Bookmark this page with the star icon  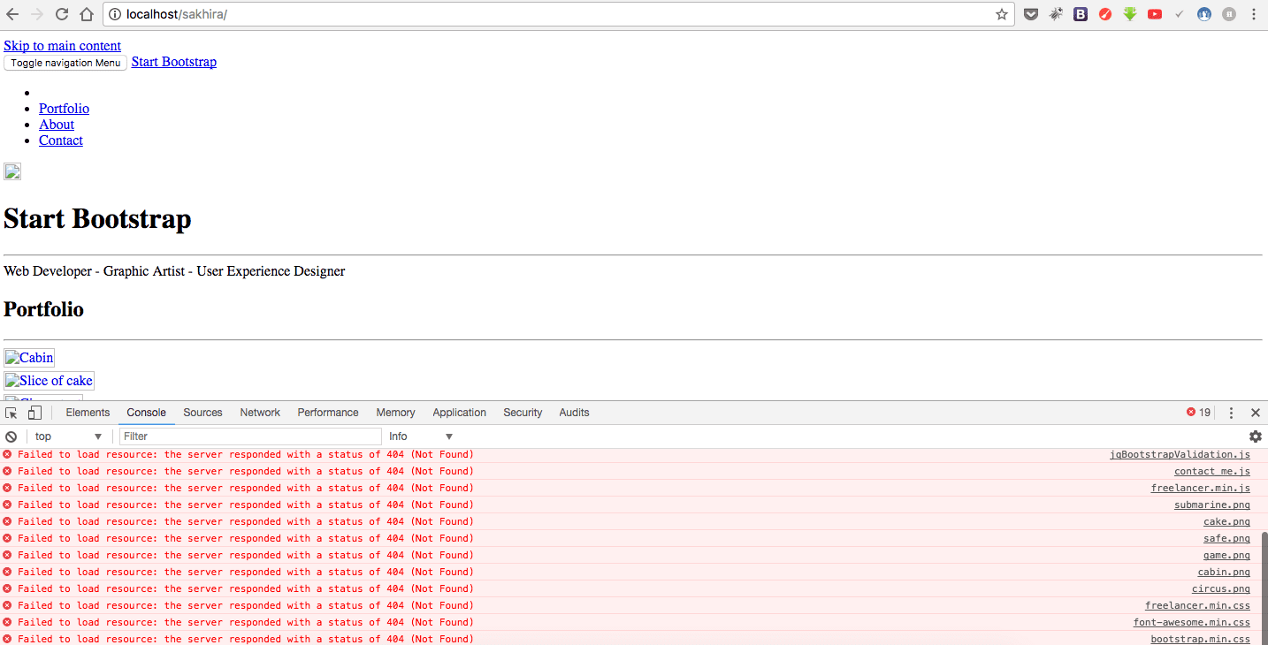[1002, 14]
